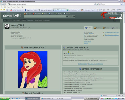Close the active elyse7783 on devi... tab
Viewport: 125px width, 100px height.
pyautogui.click(x=65, y=10)
